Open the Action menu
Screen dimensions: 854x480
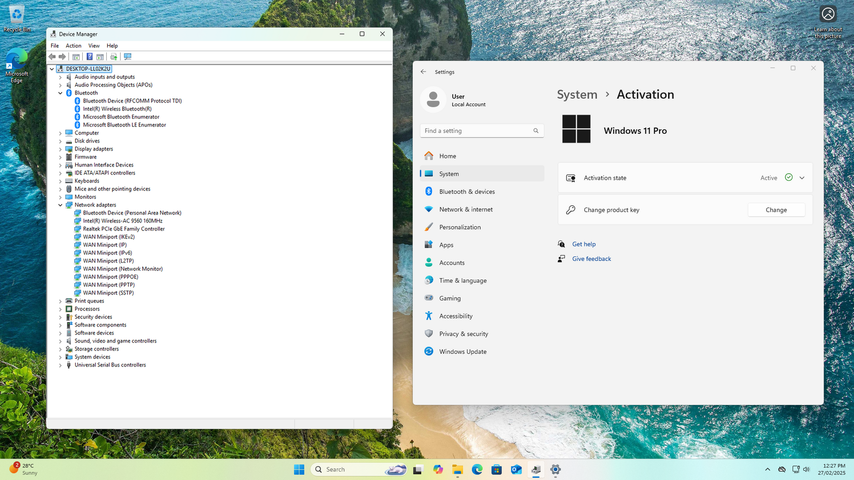(74, 46)
